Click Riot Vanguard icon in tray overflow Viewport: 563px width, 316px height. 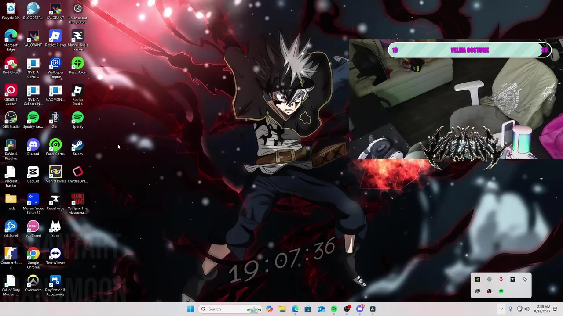click(x=501, y=280)
